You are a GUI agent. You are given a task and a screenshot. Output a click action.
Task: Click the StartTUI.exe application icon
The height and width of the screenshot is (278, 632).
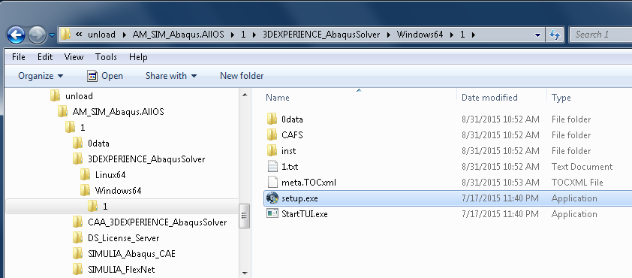click(x=272, y=214)
